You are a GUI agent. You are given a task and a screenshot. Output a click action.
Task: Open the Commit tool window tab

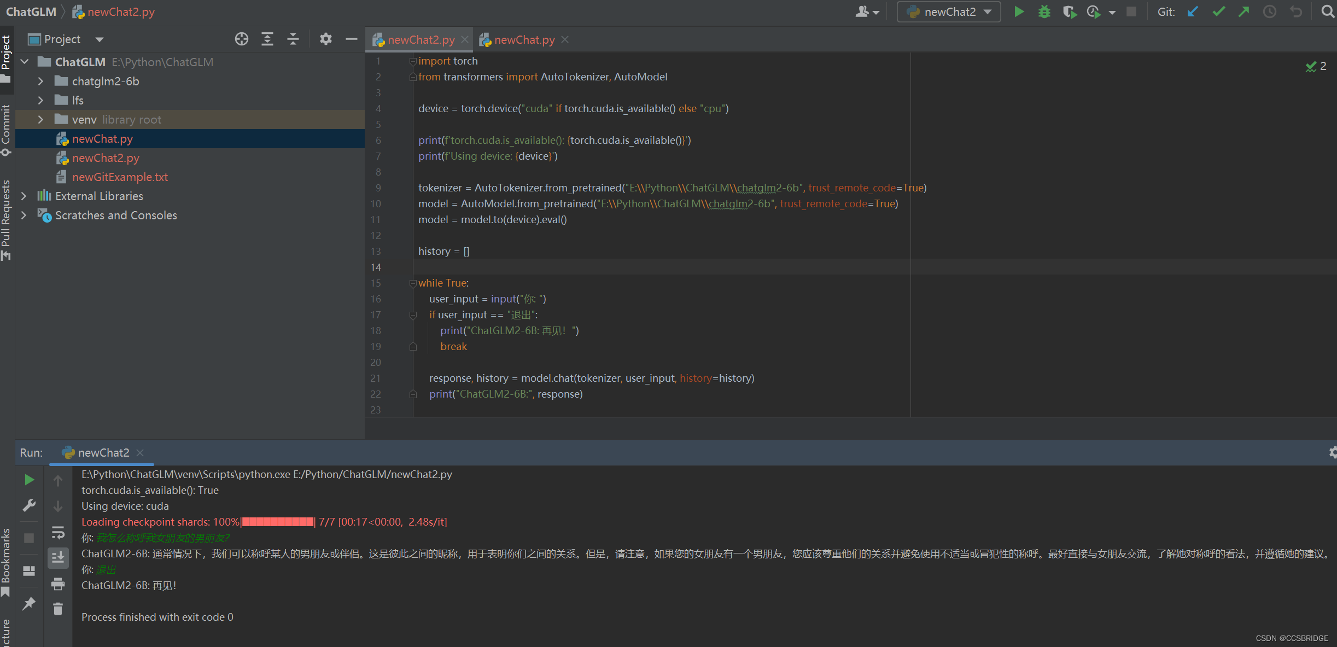[x=6, y=129]
